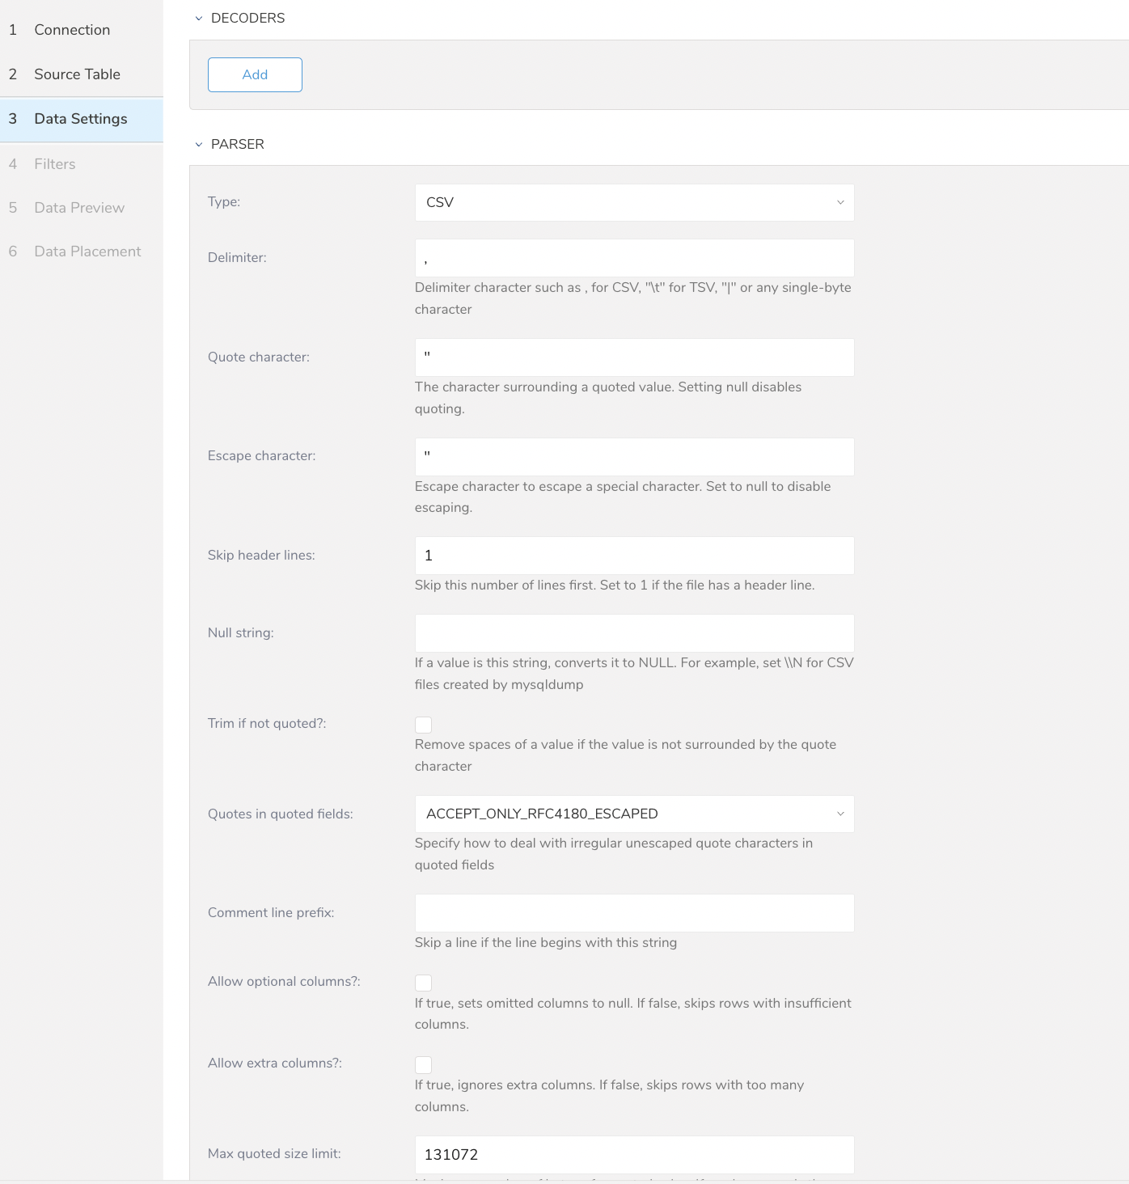
Task: Open the parser Type CSV dropdown
Action: click(x=634, y=202)
